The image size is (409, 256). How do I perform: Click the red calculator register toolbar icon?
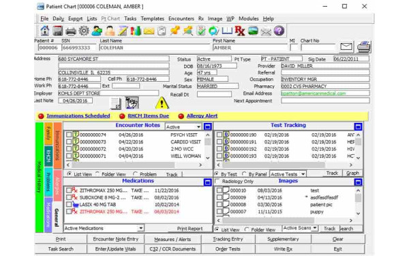pos(58,31)
